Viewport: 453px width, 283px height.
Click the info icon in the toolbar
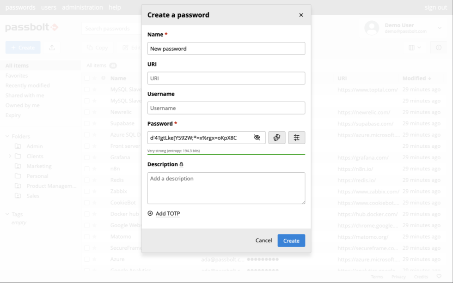point(438,48)
